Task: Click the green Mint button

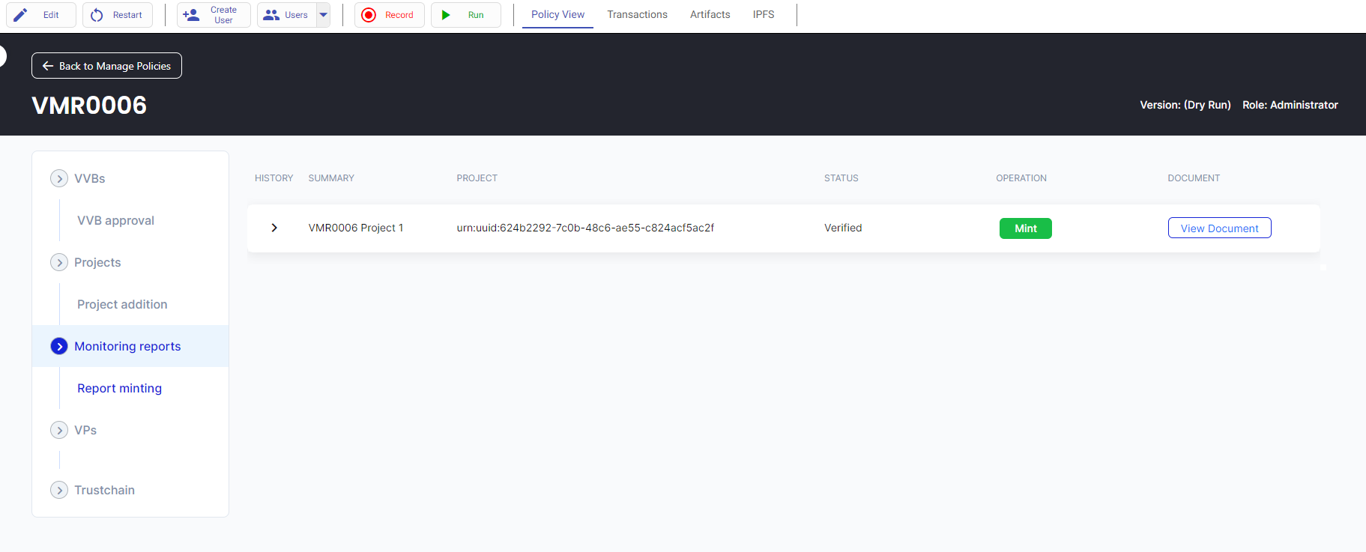Action: [x=1025, y=228]
